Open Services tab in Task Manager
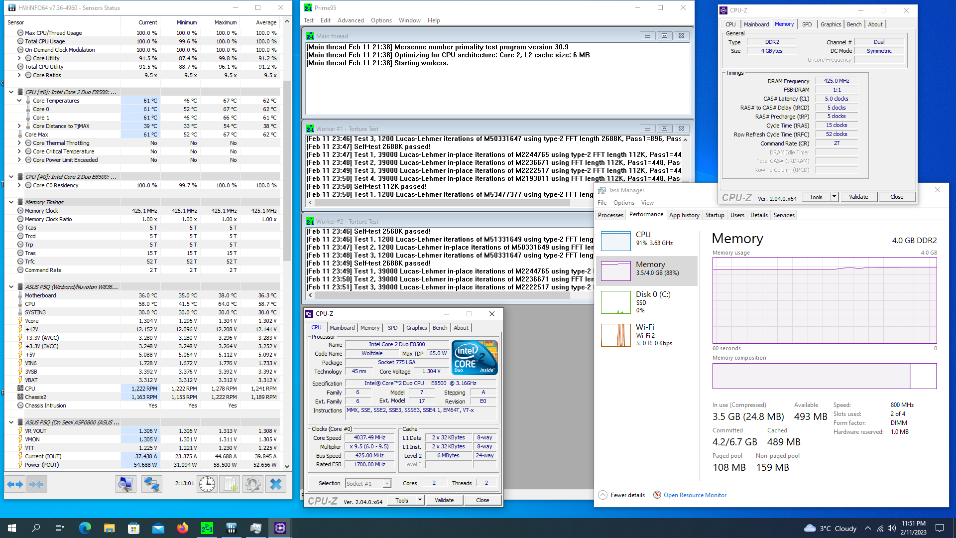956x538 pixels. click(784, 215)
